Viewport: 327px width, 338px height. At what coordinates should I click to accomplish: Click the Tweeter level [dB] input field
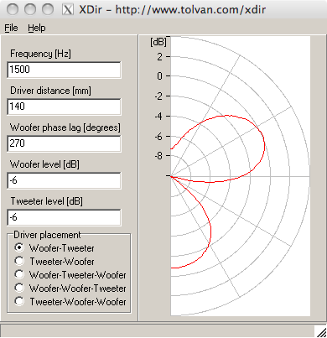[x=65, y=217]
